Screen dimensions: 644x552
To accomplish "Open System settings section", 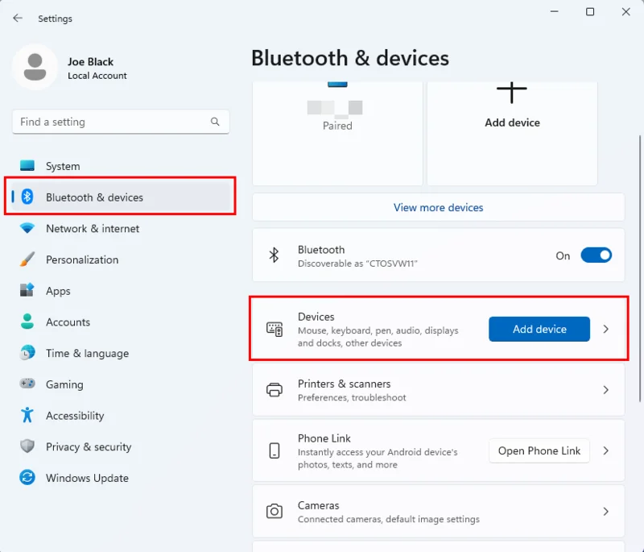I will pos(120,166).
